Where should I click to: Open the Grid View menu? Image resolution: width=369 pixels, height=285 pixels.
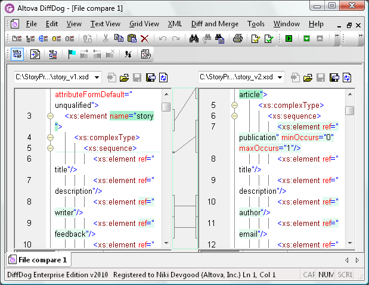[x=144, y=24]
